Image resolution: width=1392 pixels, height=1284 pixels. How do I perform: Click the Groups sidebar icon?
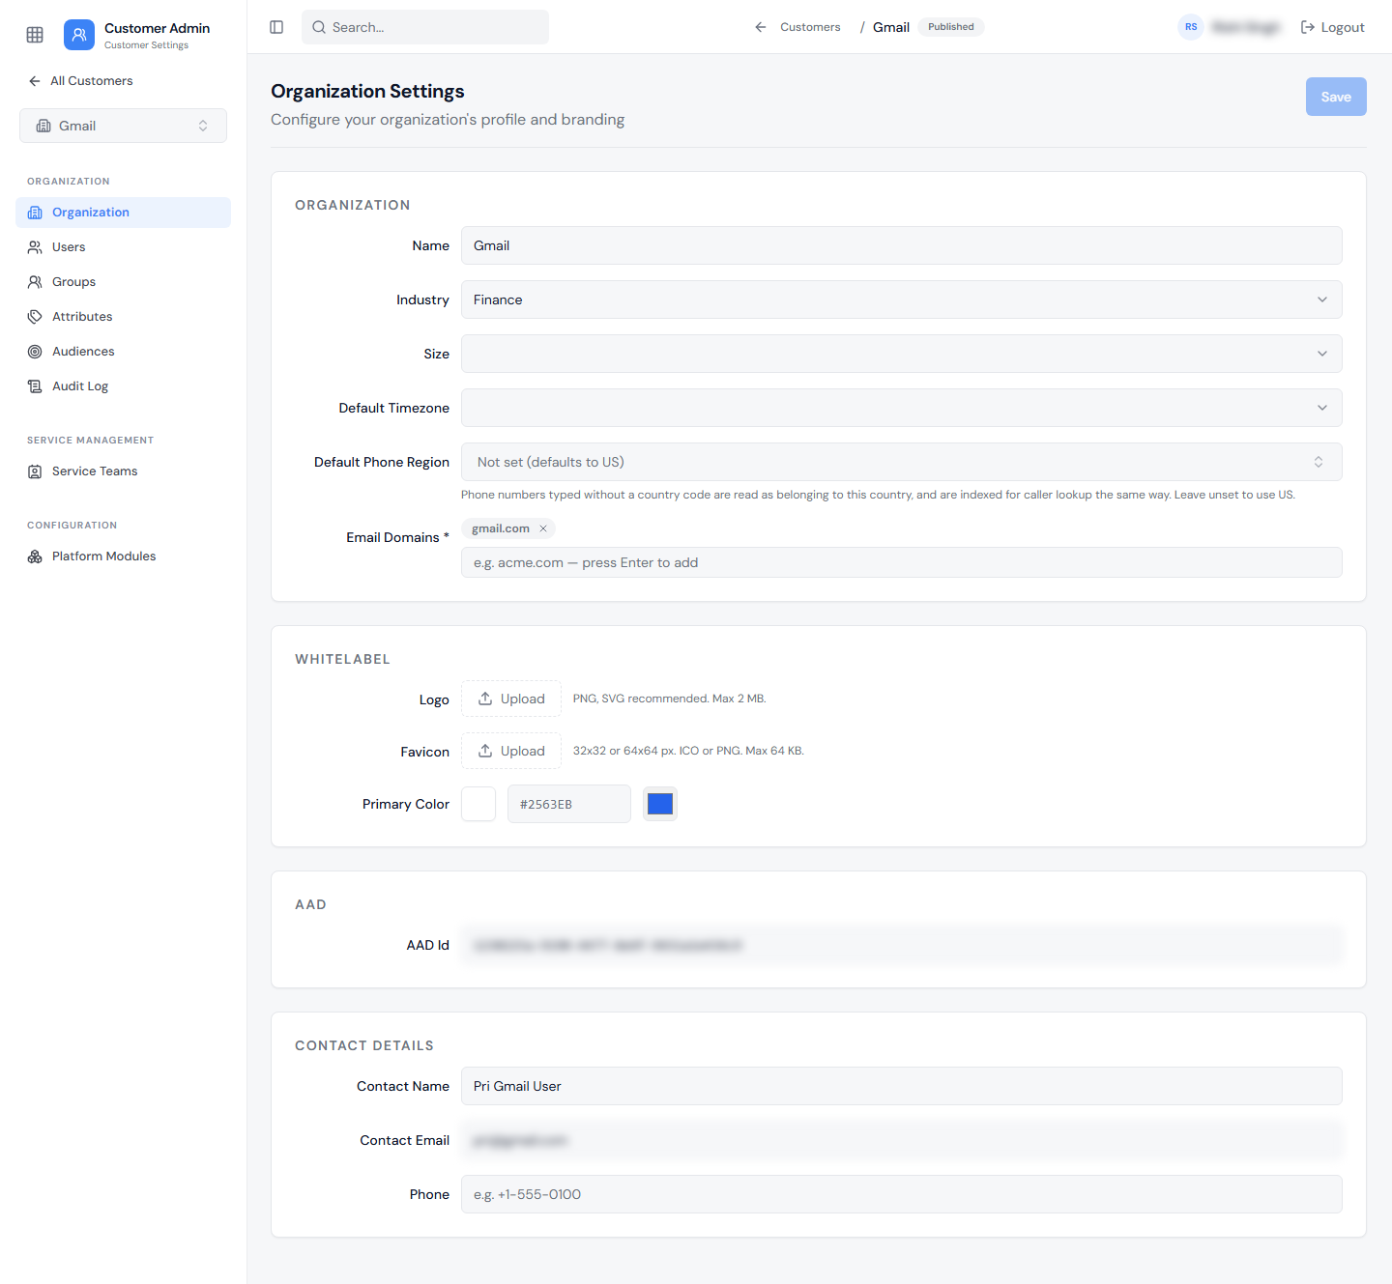pos(35,282)
